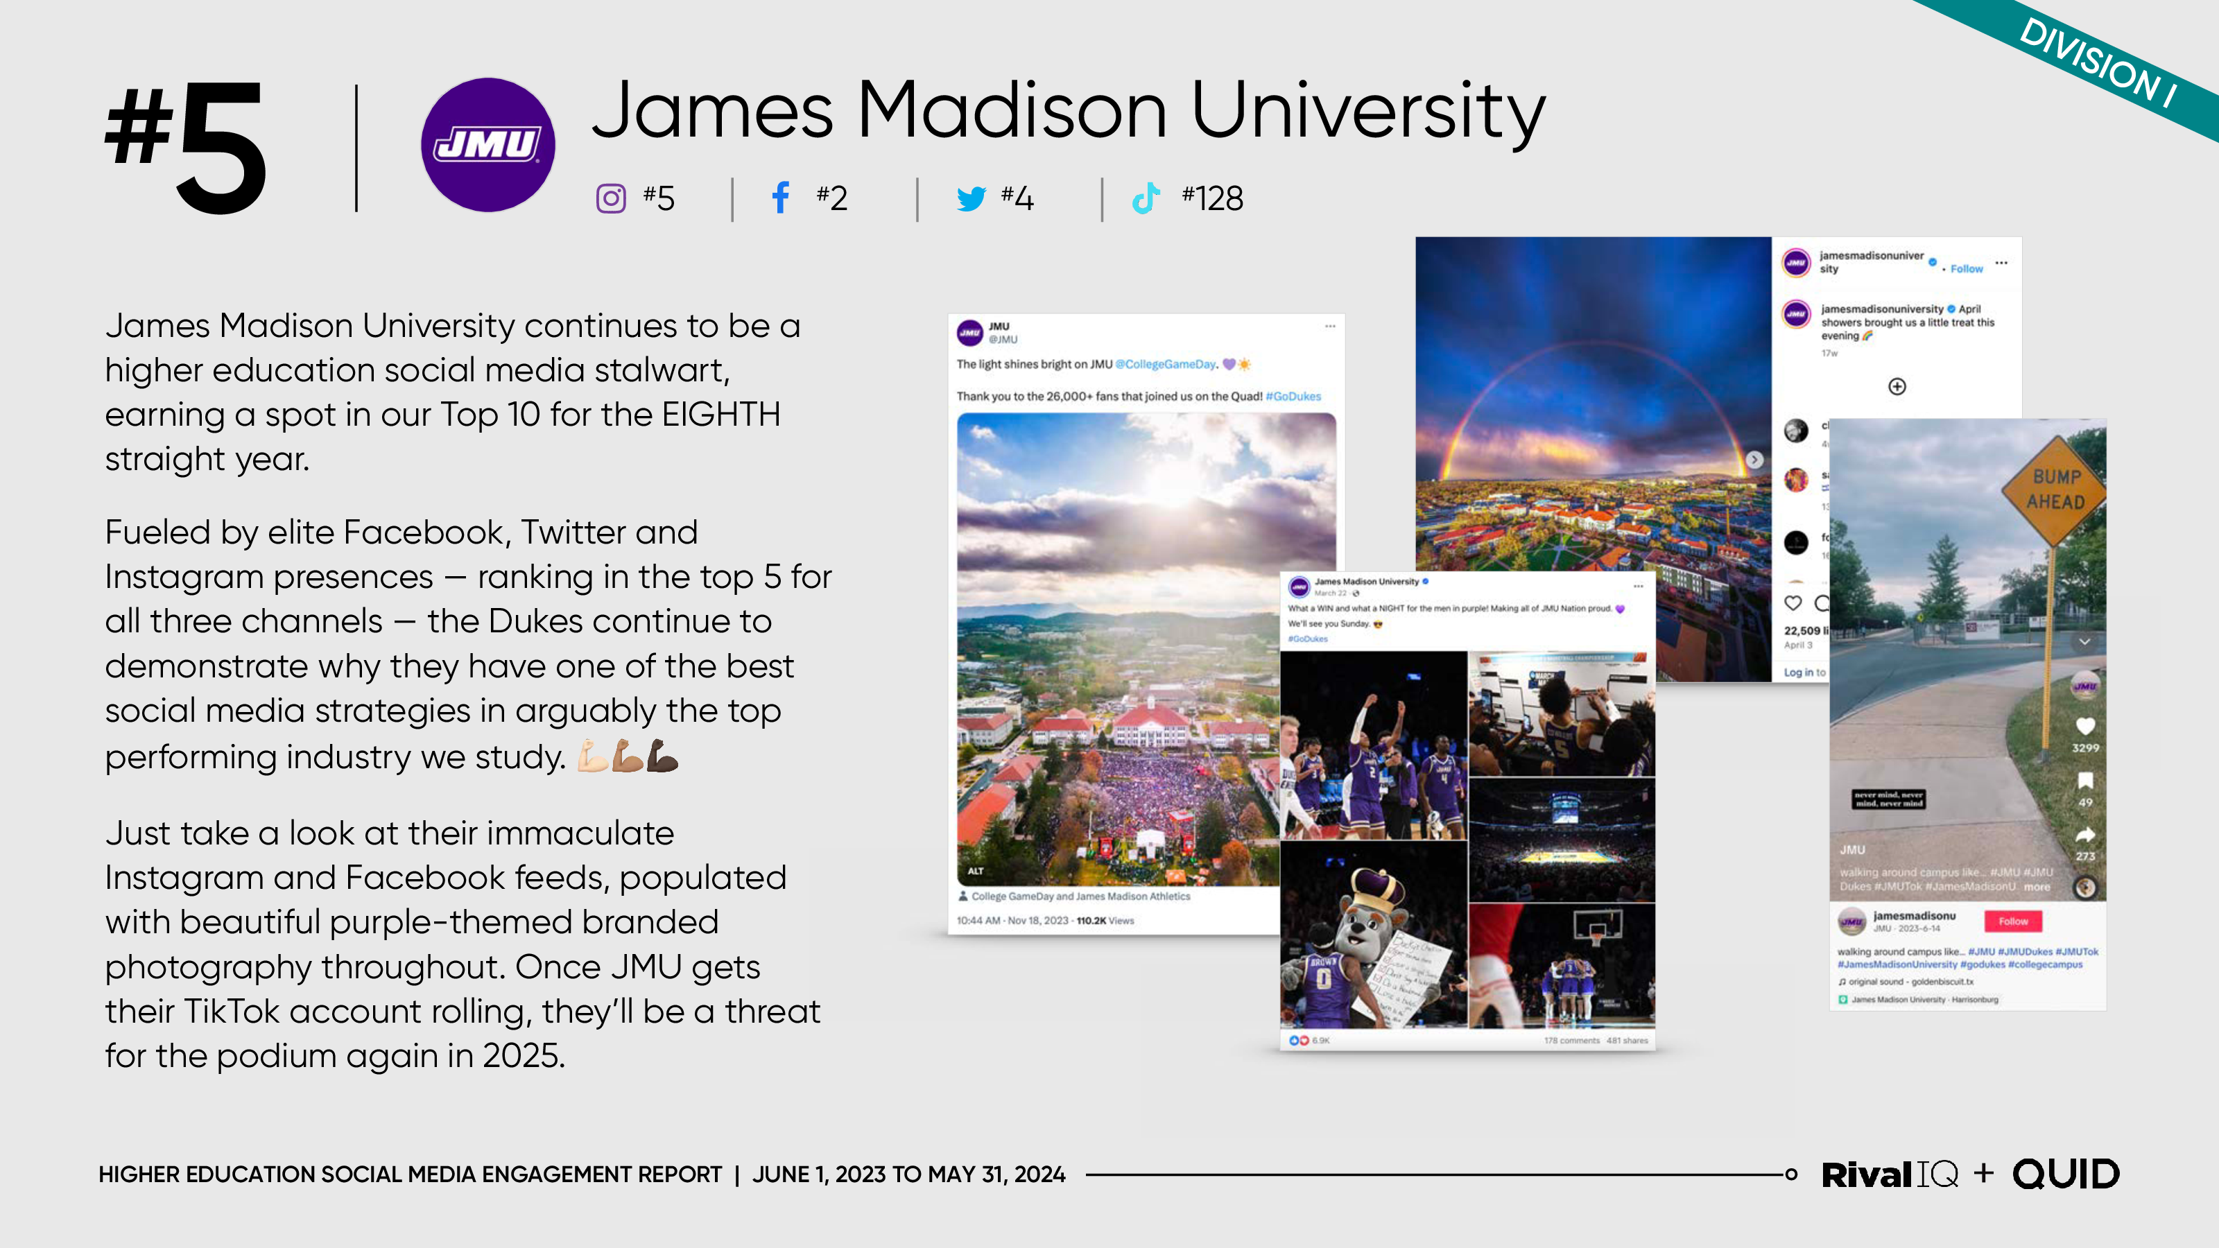Like the TikTok video with heart icon
This screenshot has height=1248, width=2219.
tap(2085, 726)
